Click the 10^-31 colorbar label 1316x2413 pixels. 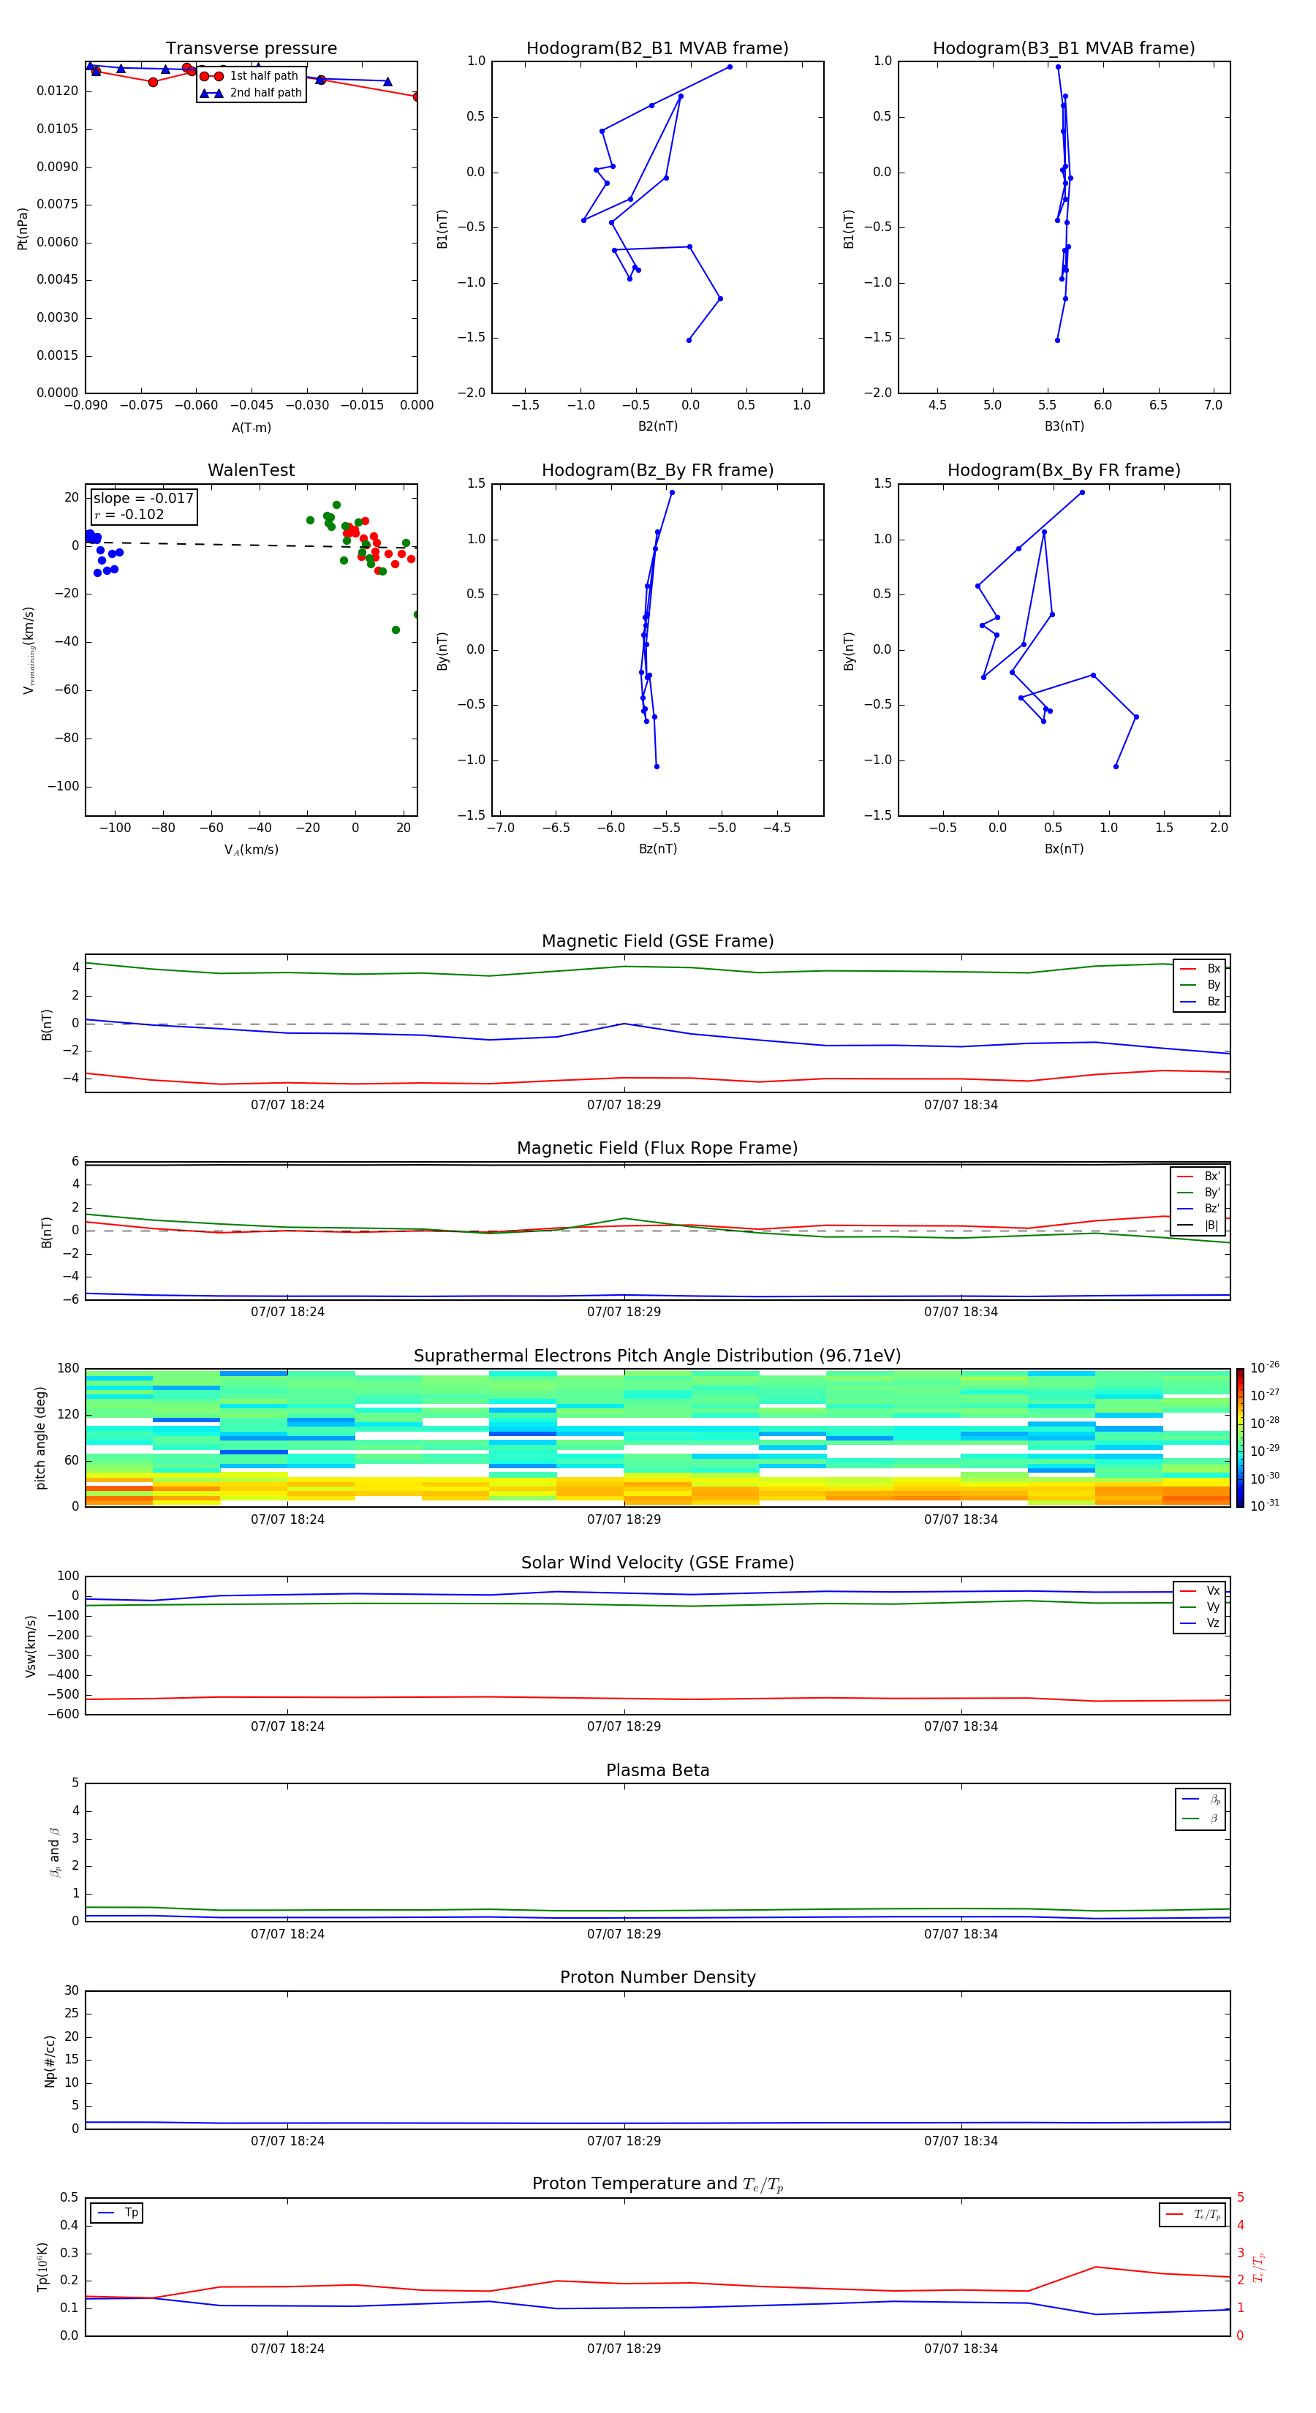1263,1506
